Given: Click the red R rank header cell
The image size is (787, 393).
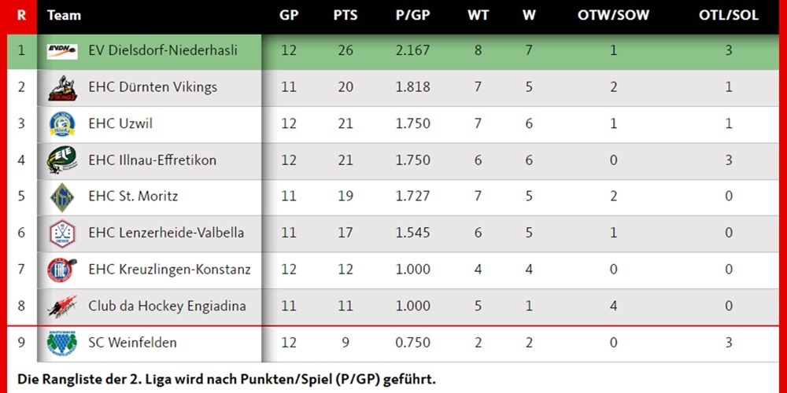Looking at the screenshot, I should 21,16.
